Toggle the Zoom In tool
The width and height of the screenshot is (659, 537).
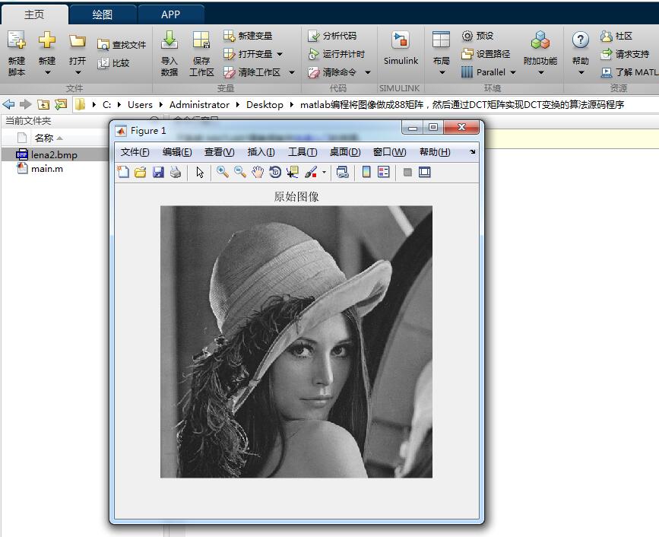point(223,172)
